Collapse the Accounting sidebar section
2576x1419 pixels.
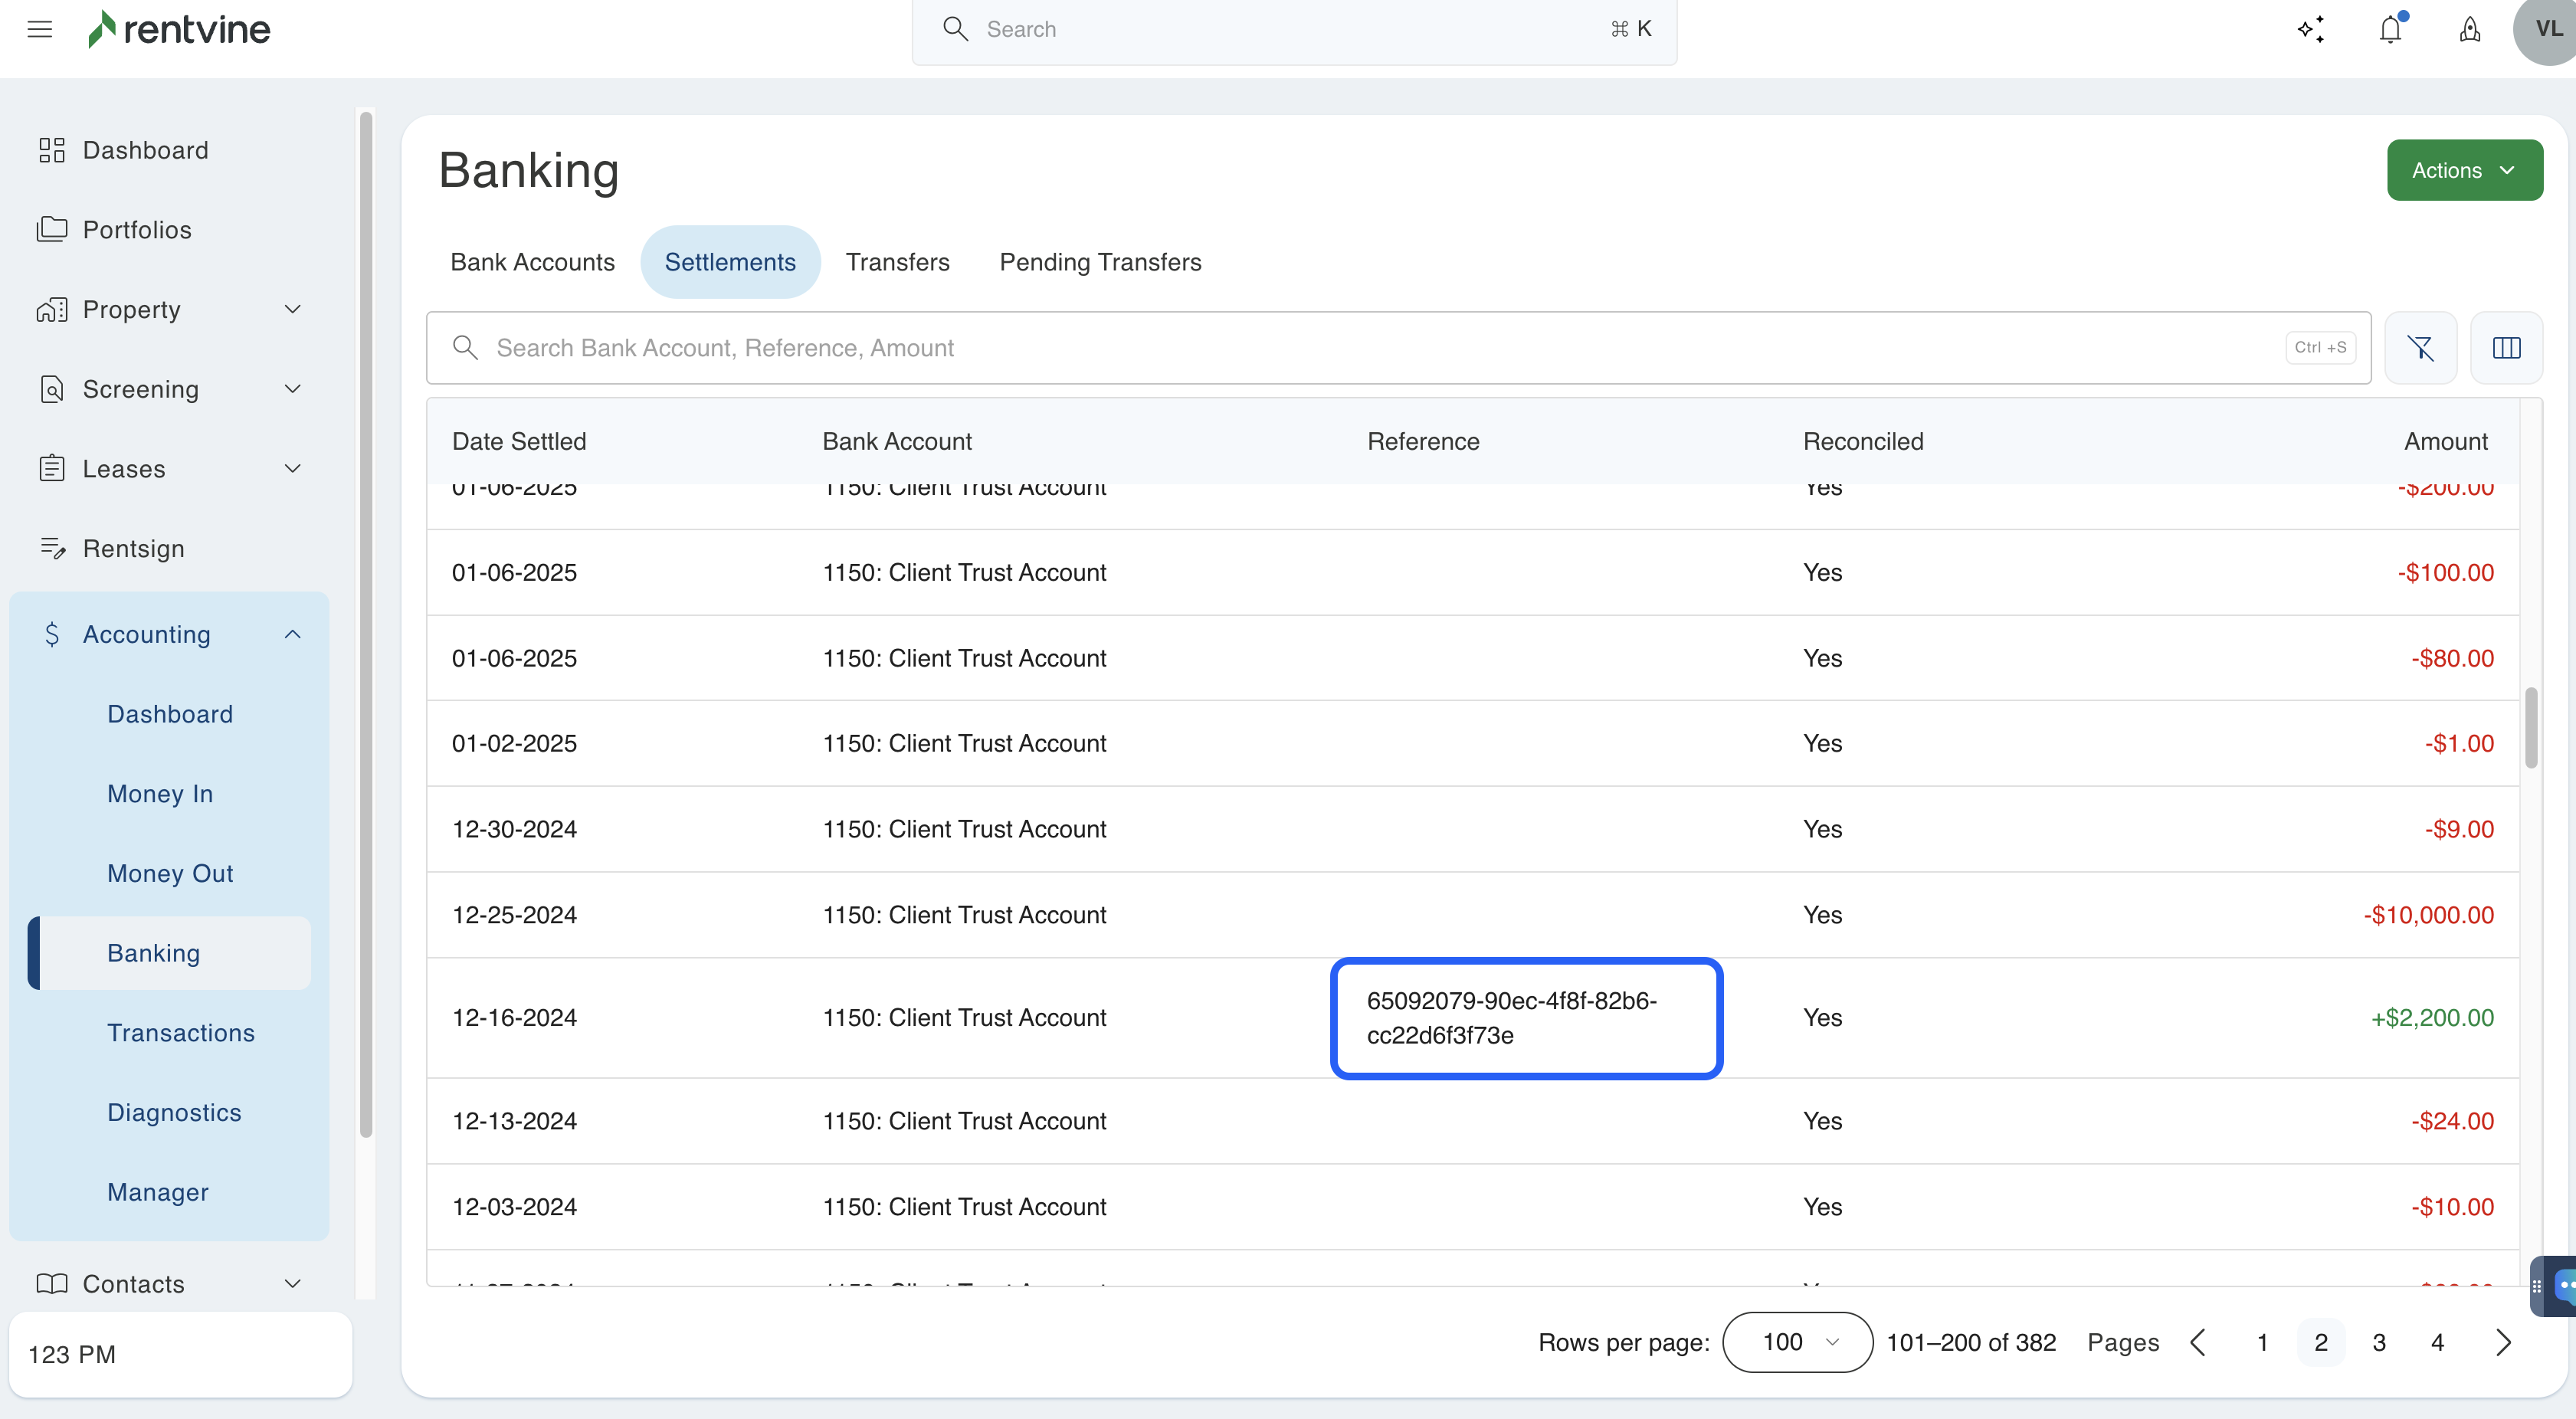(x=292, y=634)
